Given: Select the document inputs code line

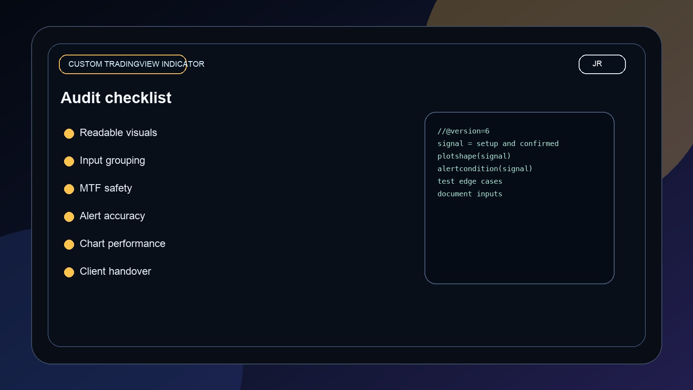Looking at the screenshot, I should pyautogui.click(x=470, y=194).
